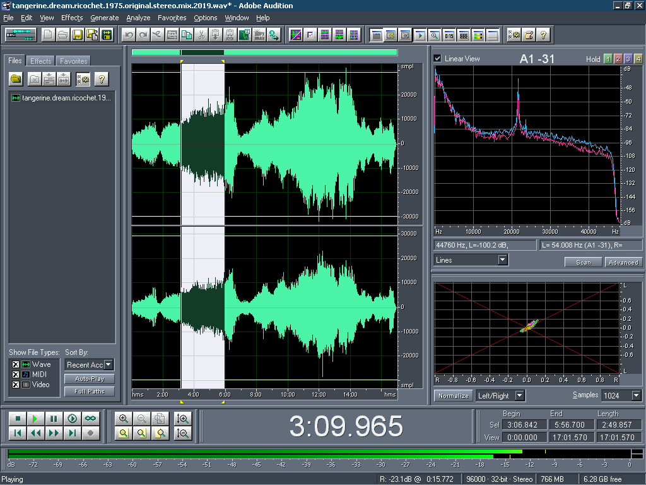Toggle the MIDI file type checkbox
The width and height of the screenshot is (646, 485).
(16, 374)
